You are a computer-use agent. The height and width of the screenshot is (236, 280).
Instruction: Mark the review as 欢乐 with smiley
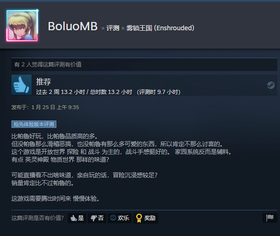pos(119,218)
